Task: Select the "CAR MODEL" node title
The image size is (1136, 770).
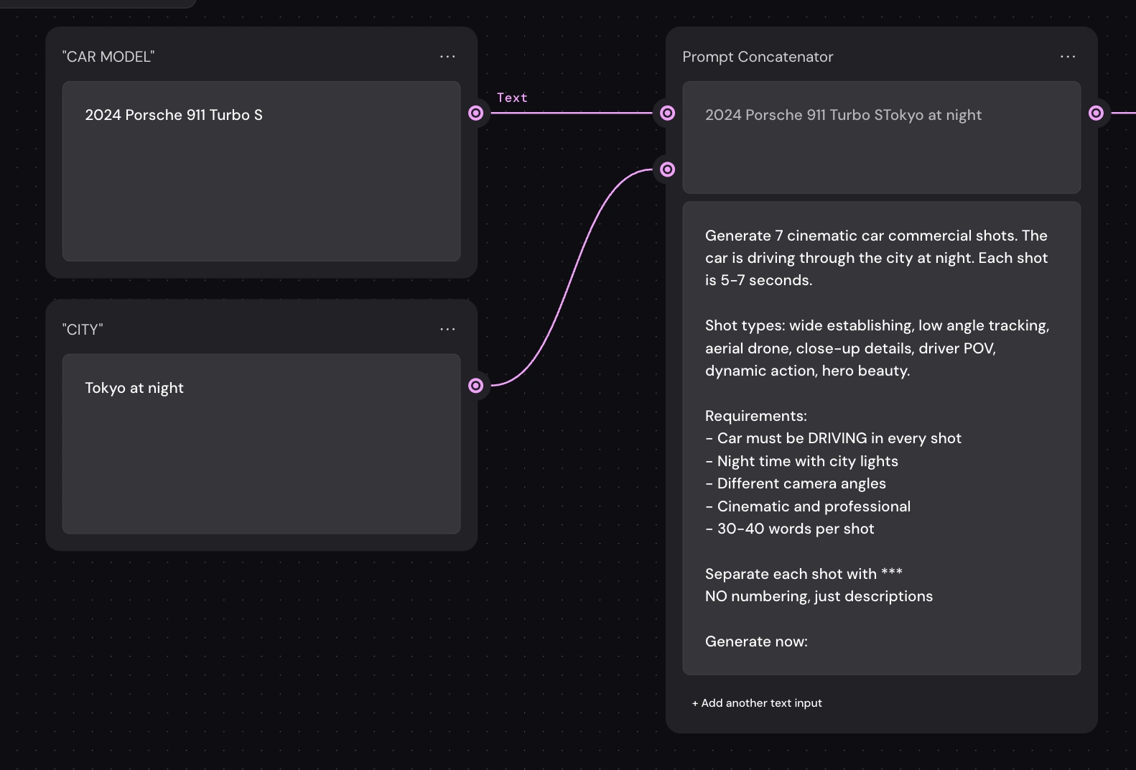Action: click(x=108, y=57)
